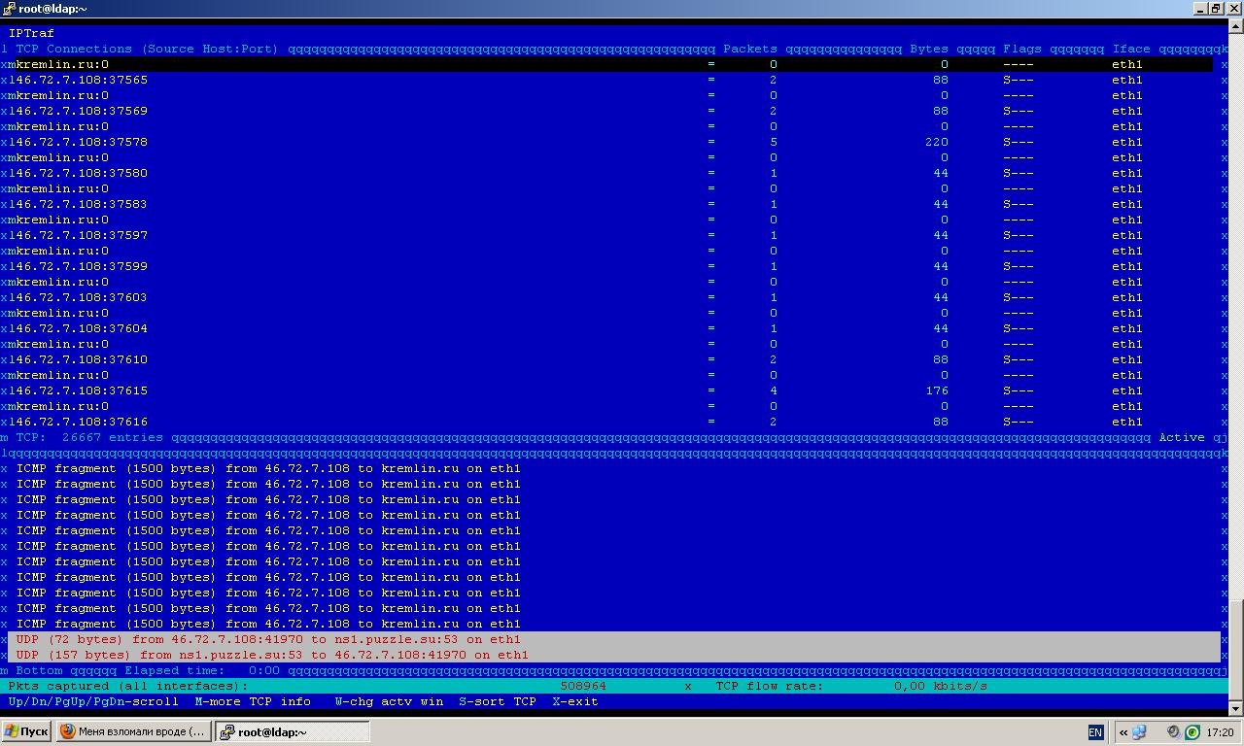1244x746 pixels.
Task: Click the X-exit hint in the bottom bar
Action: [x=575, y=701]
